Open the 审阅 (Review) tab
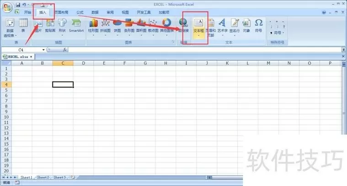 (x=110, y=12)
